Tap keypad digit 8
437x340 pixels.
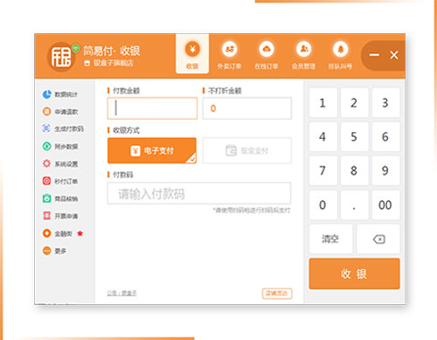354,170
